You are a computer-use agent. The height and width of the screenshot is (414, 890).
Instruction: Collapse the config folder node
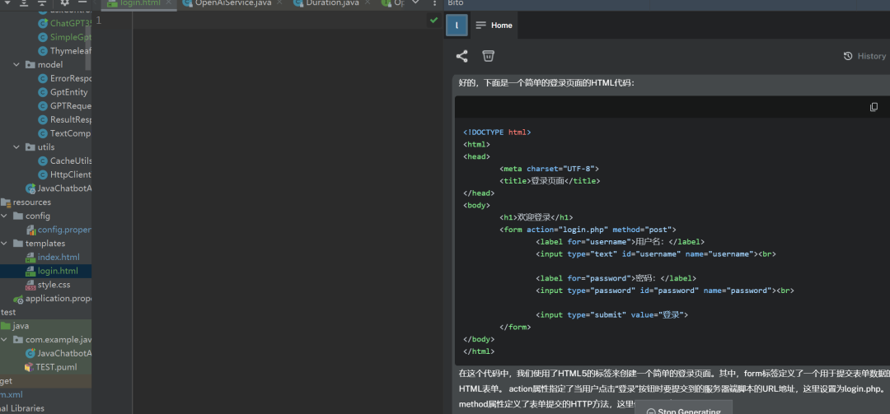point(4,216)
